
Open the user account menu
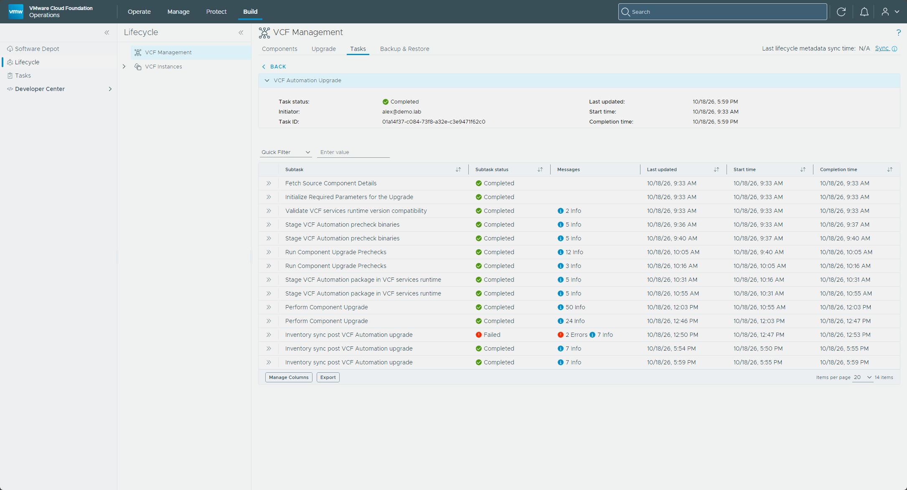[x=890, y=12]
